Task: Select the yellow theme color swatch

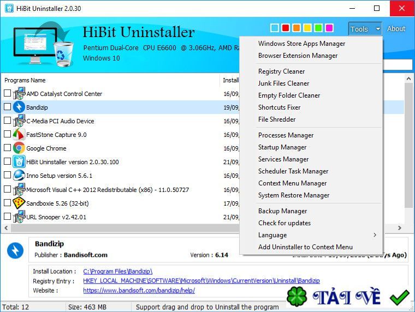Action: [x=307, y=28]
